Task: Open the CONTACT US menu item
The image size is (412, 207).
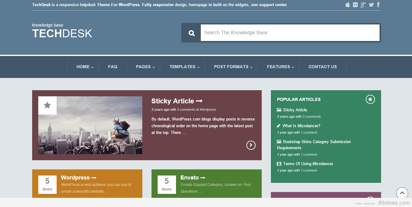Action: [x=323, y=67]
